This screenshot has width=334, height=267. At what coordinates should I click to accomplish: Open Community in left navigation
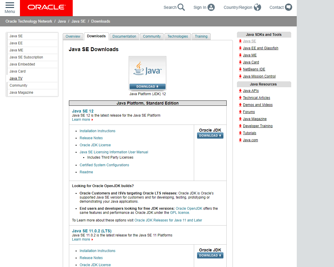(x=33, y=85)
